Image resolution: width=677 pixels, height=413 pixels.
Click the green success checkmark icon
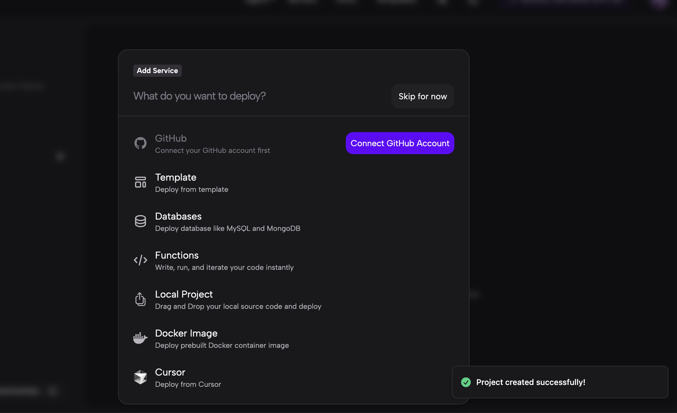466,382
